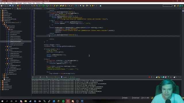Screen dimensions: 184x103
Task: Click 'Writable' in the status bar
Action: click(125, 98)
